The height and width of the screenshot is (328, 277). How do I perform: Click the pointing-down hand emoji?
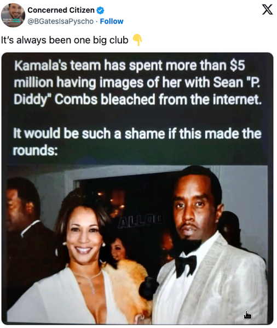138,39
